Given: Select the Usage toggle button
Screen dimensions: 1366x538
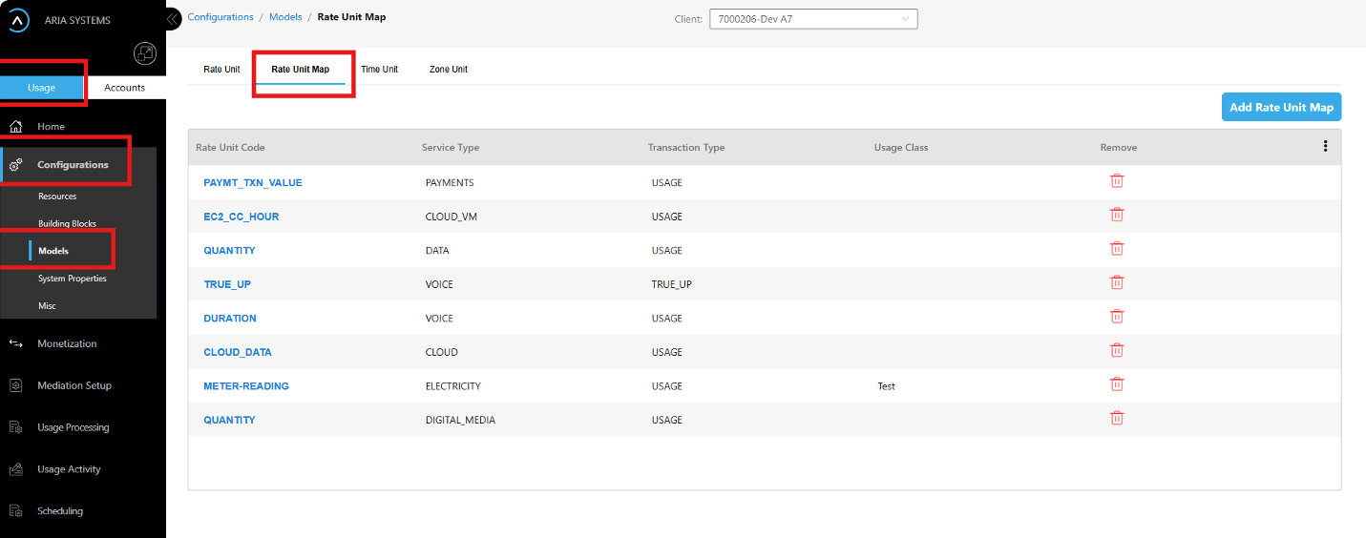Looking at the screenshot, I should click(42, 88).
